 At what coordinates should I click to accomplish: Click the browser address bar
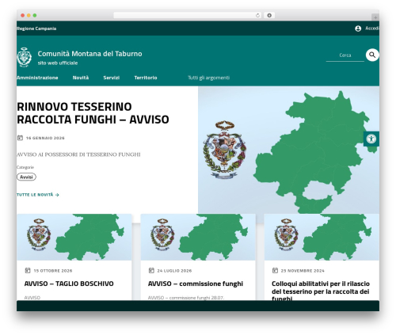pyautogui.click(x=188, y=16)
